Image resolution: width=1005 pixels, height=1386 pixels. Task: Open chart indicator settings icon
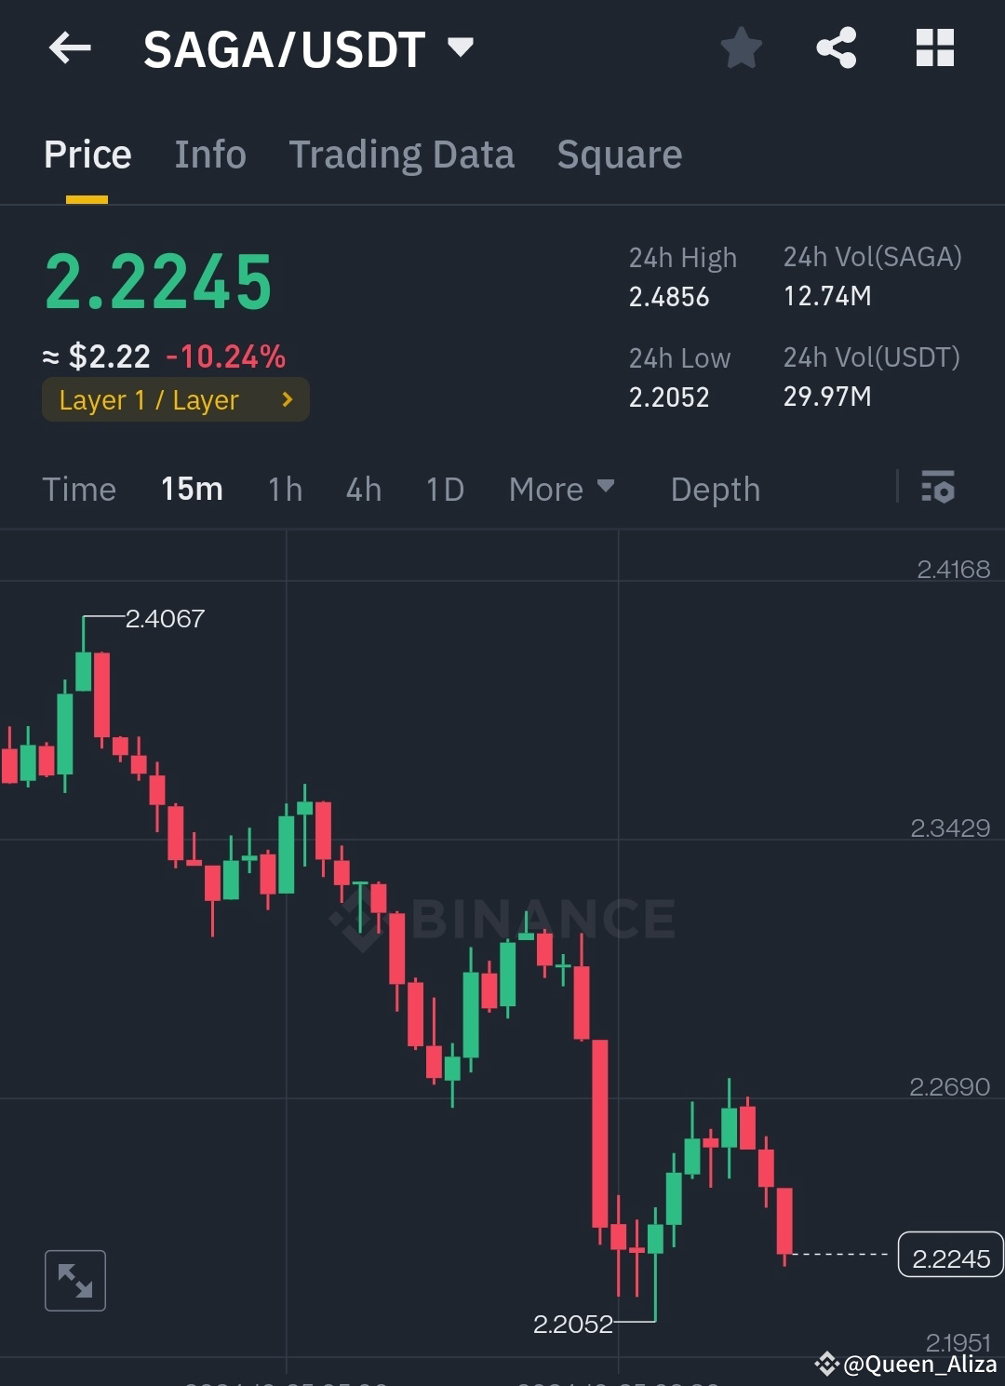tap(938, 488)
